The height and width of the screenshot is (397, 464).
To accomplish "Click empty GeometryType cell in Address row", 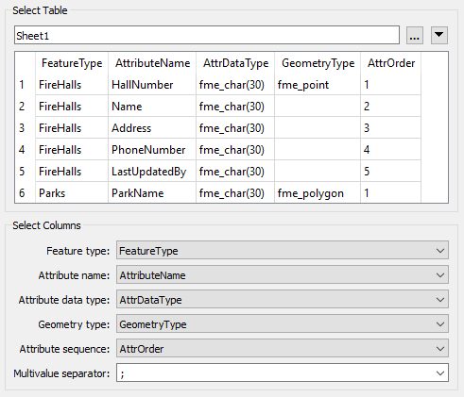I will (318, 128).
